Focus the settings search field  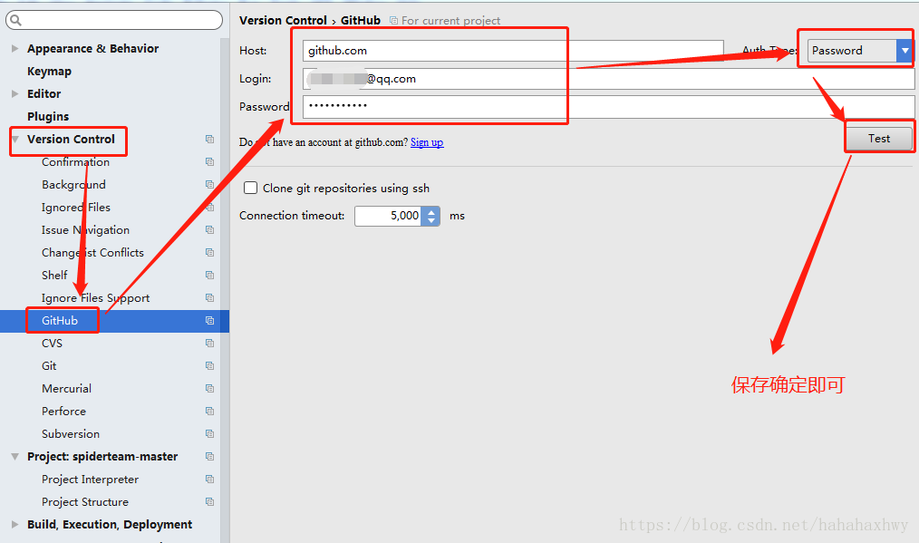(x=114, y=20)
